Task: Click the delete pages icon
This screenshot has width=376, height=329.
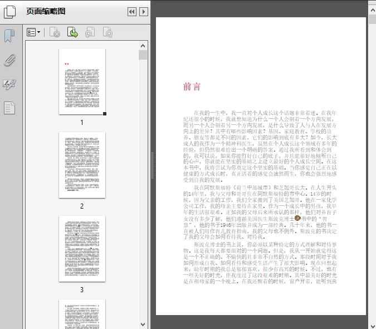Action: point(55,32)
